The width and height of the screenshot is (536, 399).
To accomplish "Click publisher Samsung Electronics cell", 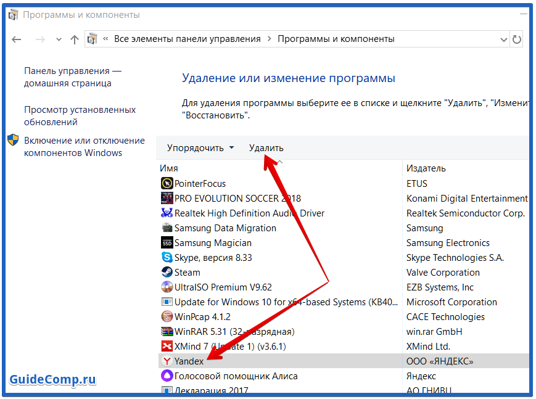I will (448, 243).
